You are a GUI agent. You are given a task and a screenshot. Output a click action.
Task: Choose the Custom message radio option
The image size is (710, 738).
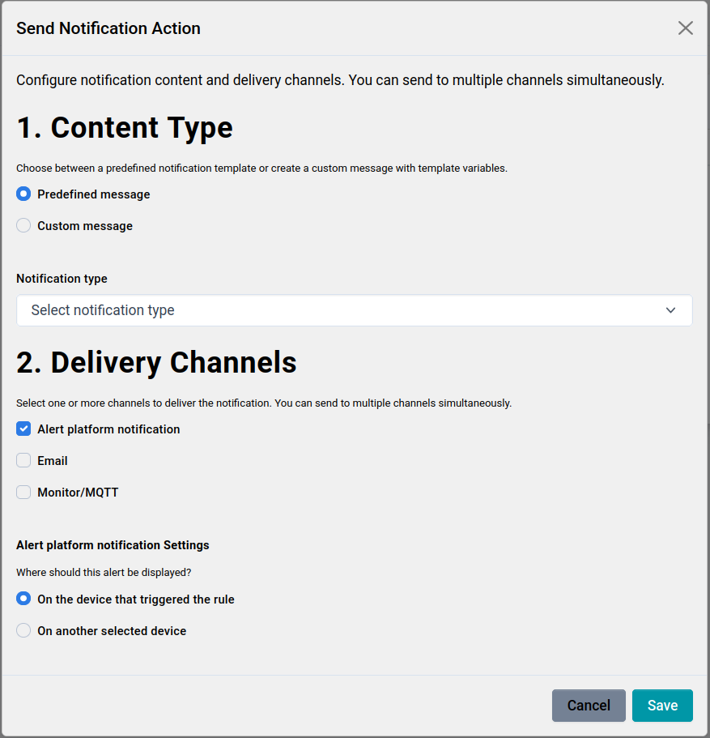(x=24, y=226)
